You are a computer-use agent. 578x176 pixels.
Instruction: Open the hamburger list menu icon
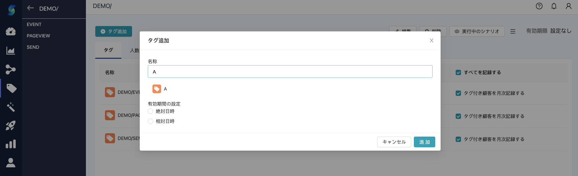[x=513, y=31]
